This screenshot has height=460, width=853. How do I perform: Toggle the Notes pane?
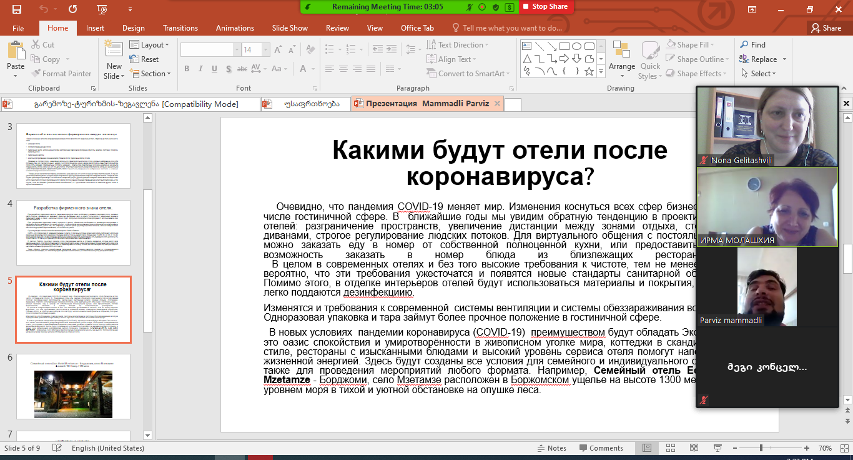click(552, 448)
